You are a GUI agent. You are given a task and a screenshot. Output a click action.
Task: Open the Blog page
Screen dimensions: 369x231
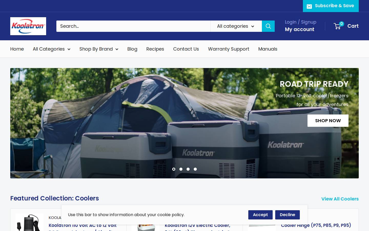(132, 49)
